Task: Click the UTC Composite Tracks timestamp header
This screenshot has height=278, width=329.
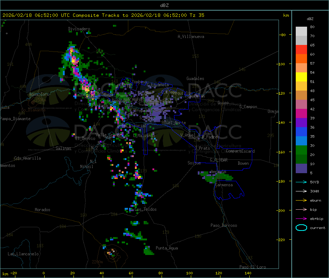Action: [x=103, y=15]
